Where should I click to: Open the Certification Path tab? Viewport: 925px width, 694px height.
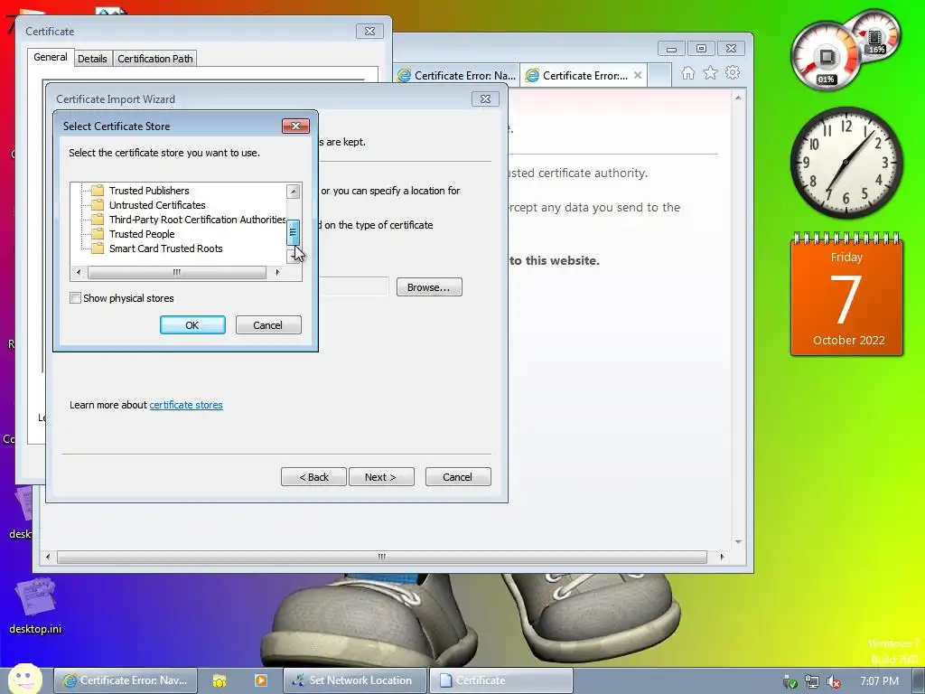155,59
